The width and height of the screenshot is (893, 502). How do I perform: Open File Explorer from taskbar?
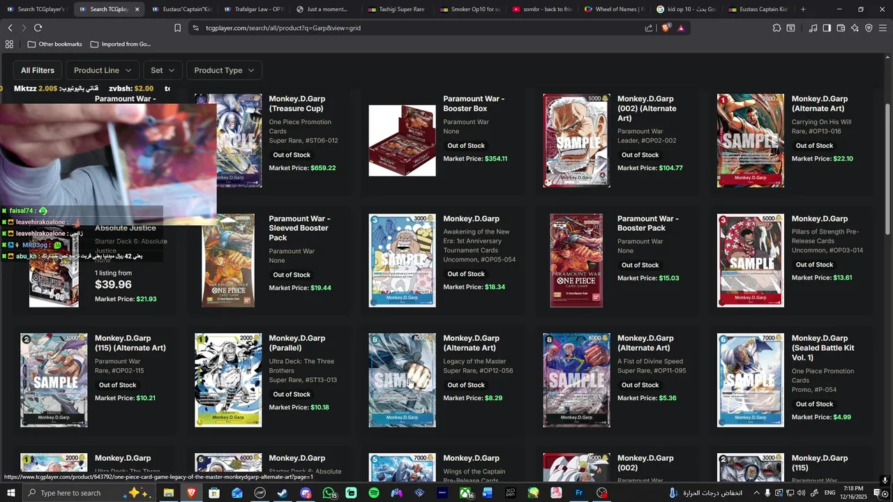[x=168, y=493]
